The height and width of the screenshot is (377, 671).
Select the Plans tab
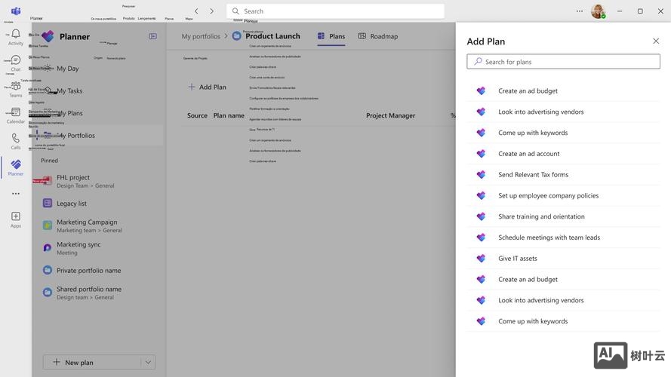click(331, 36)
